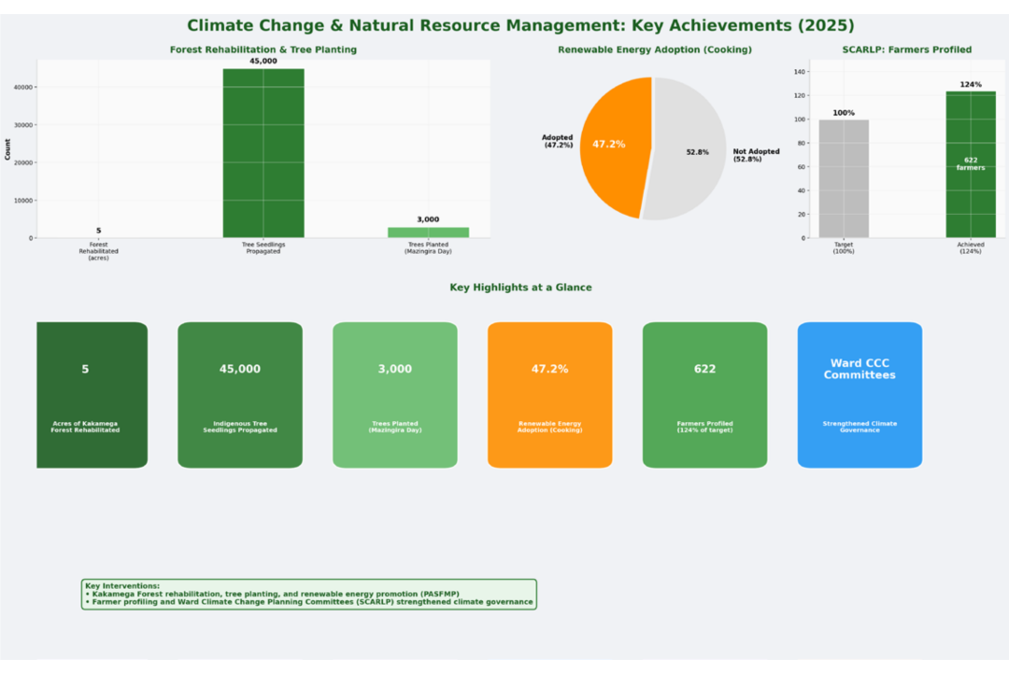Click the 622 farmers label inside bar
The width and height of the screenshot is (1009, 674).
[x=971, y=164]
